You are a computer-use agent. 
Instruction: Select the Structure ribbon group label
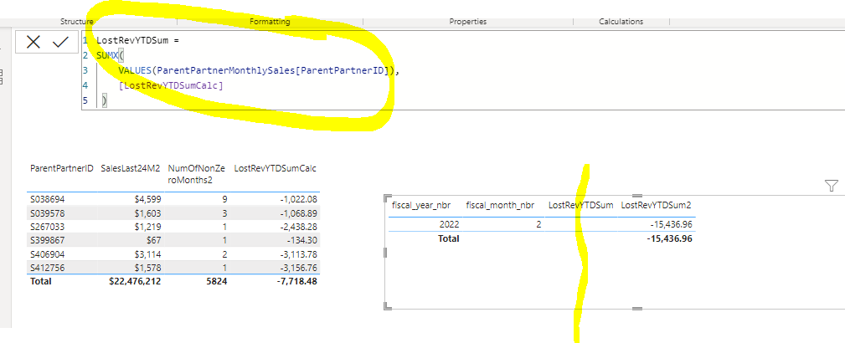tap(76, 22)
